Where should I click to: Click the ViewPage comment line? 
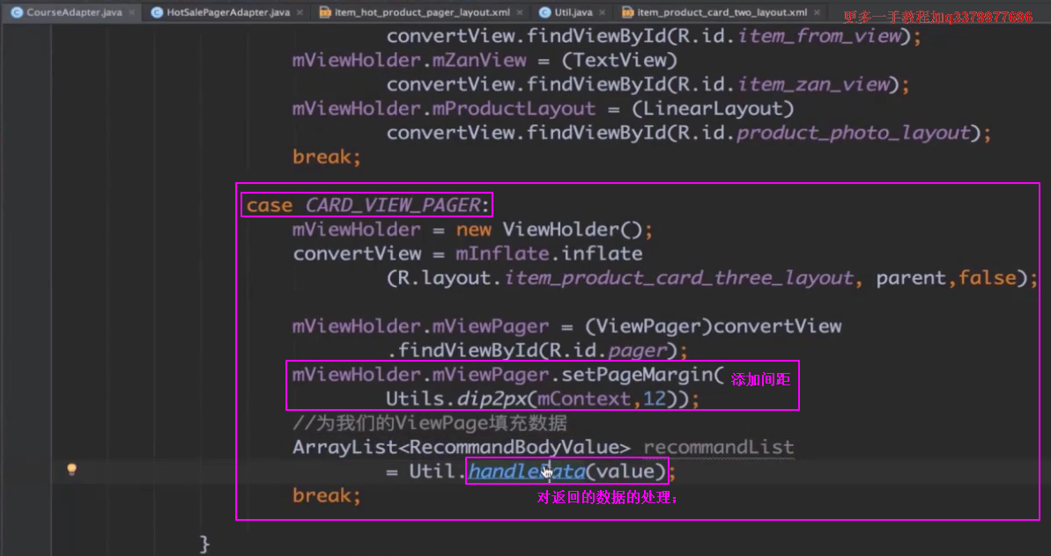(430, 423)
